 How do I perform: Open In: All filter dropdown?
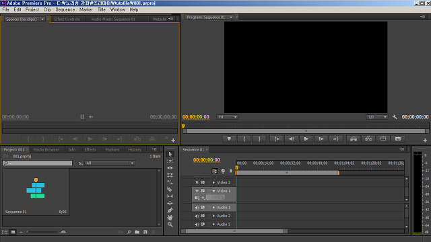point(110,163)
